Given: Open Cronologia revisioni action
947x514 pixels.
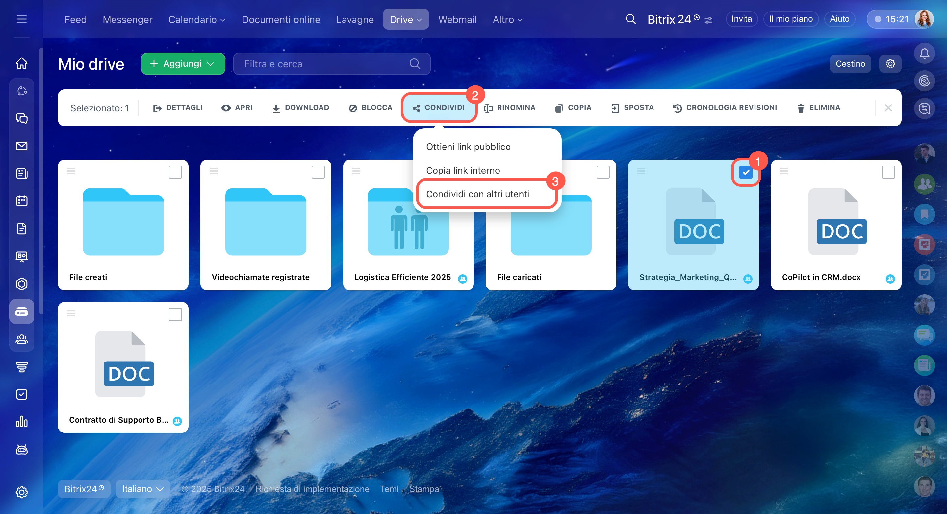Looking at the screenshot, I should [725, 107].
